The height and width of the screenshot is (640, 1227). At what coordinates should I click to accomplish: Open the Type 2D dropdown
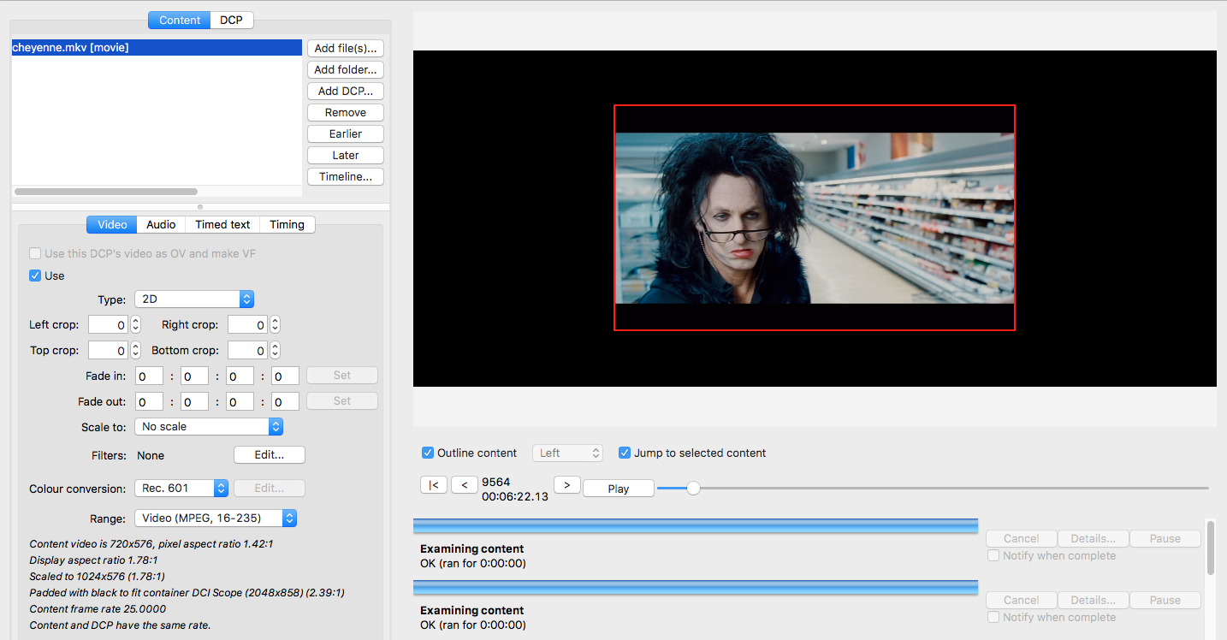(194, 299)
